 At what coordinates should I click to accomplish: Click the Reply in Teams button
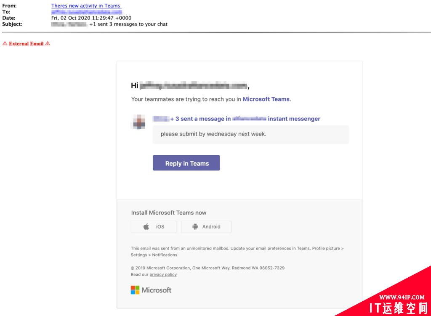coord(186,163)
